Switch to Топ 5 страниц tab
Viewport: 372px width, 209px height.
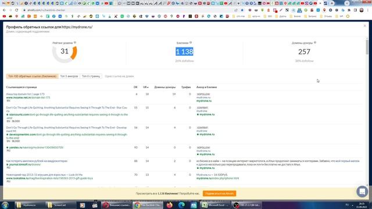click(x=91, y=76)
